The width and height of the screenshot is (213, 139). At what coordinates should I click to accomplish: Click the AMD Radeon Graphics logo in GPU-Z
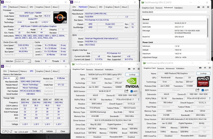pyautogui.click(x=203, y=82)
